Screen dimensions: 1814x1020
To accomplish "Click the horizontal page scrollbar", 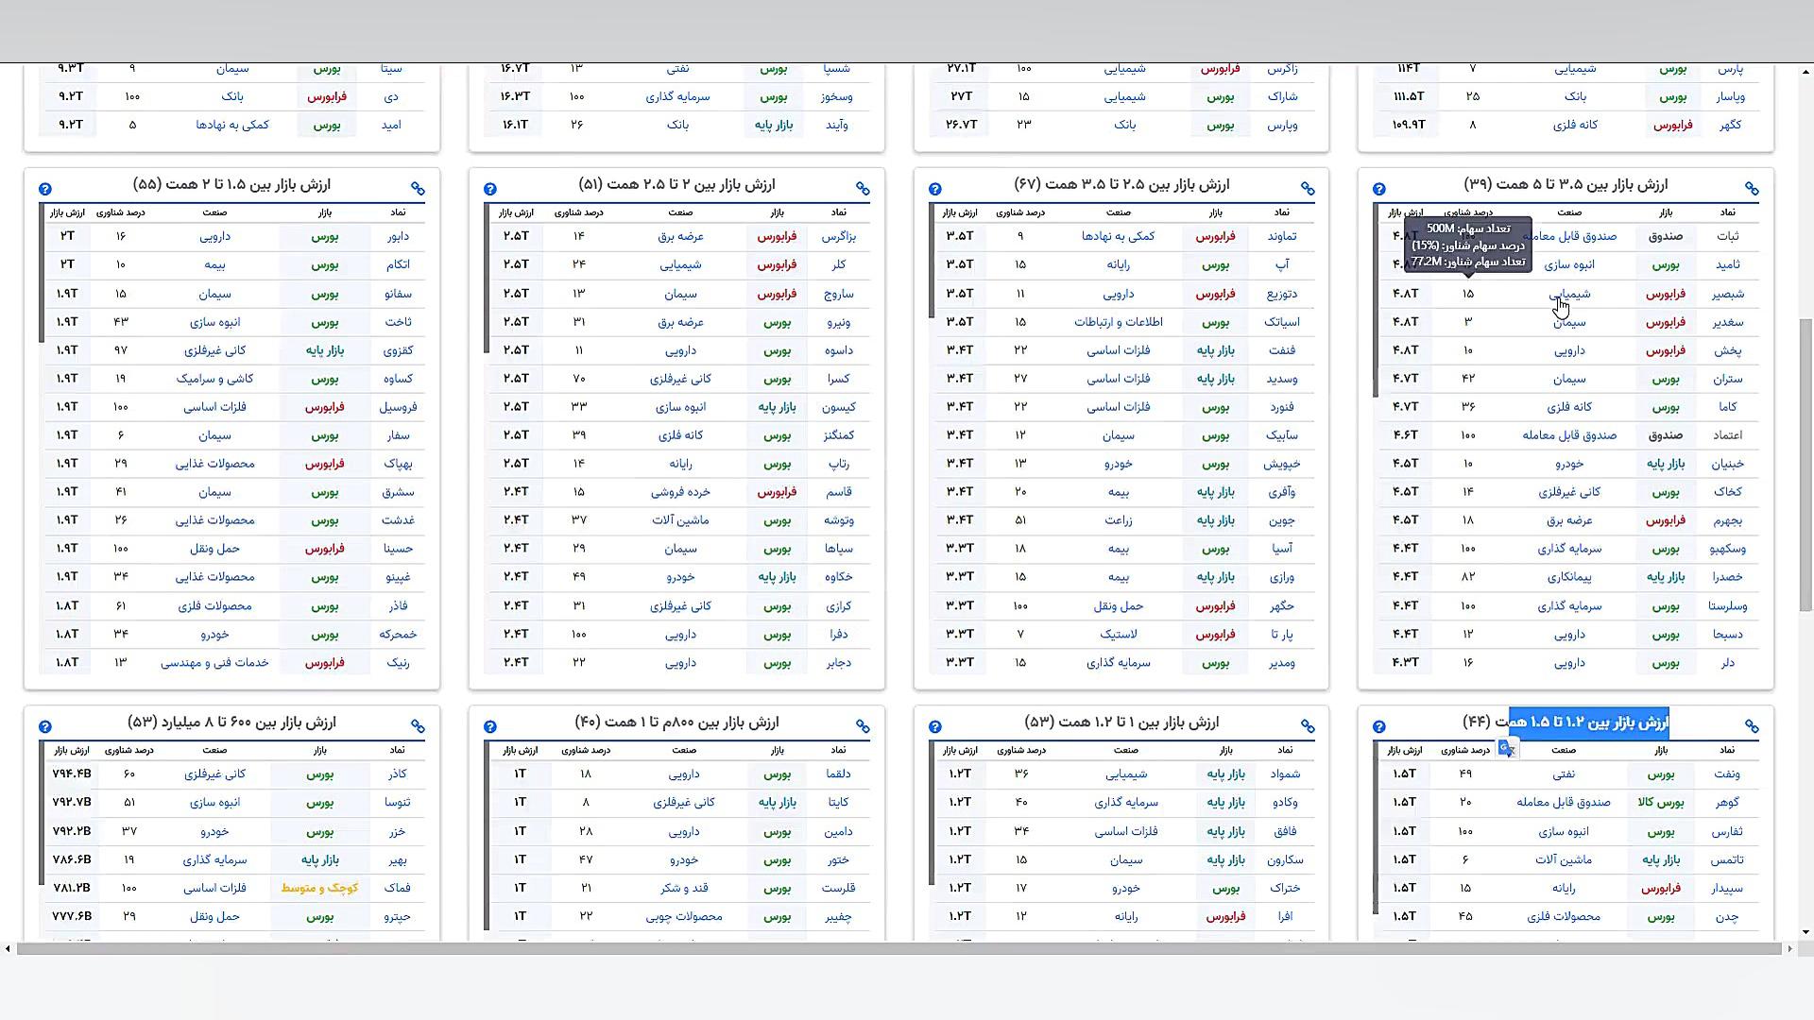I will 898,948.
